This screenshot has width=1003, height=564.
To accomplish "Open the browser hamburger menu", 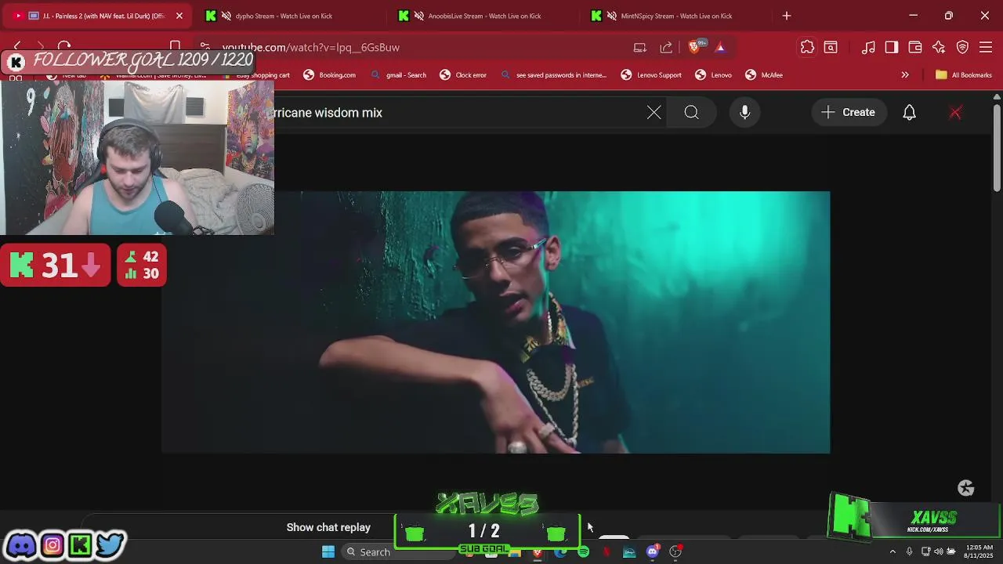I will point(986,47).
